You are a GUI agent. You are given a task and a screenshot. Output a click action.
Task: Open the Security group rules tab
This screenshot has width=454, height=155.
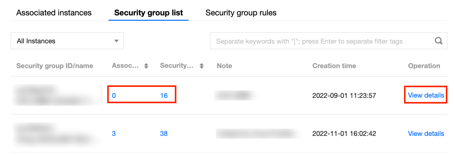pyautogui.click(x=241, y=13)
